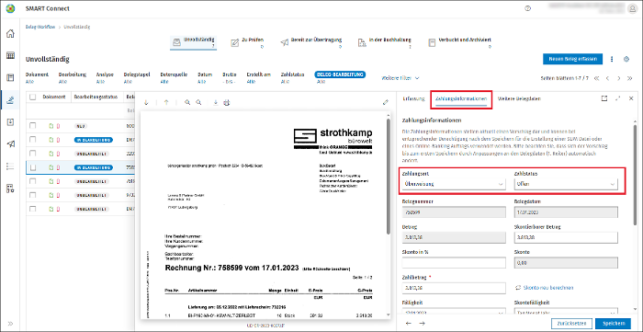Open the three-dot more options menu

click(612, 59)
